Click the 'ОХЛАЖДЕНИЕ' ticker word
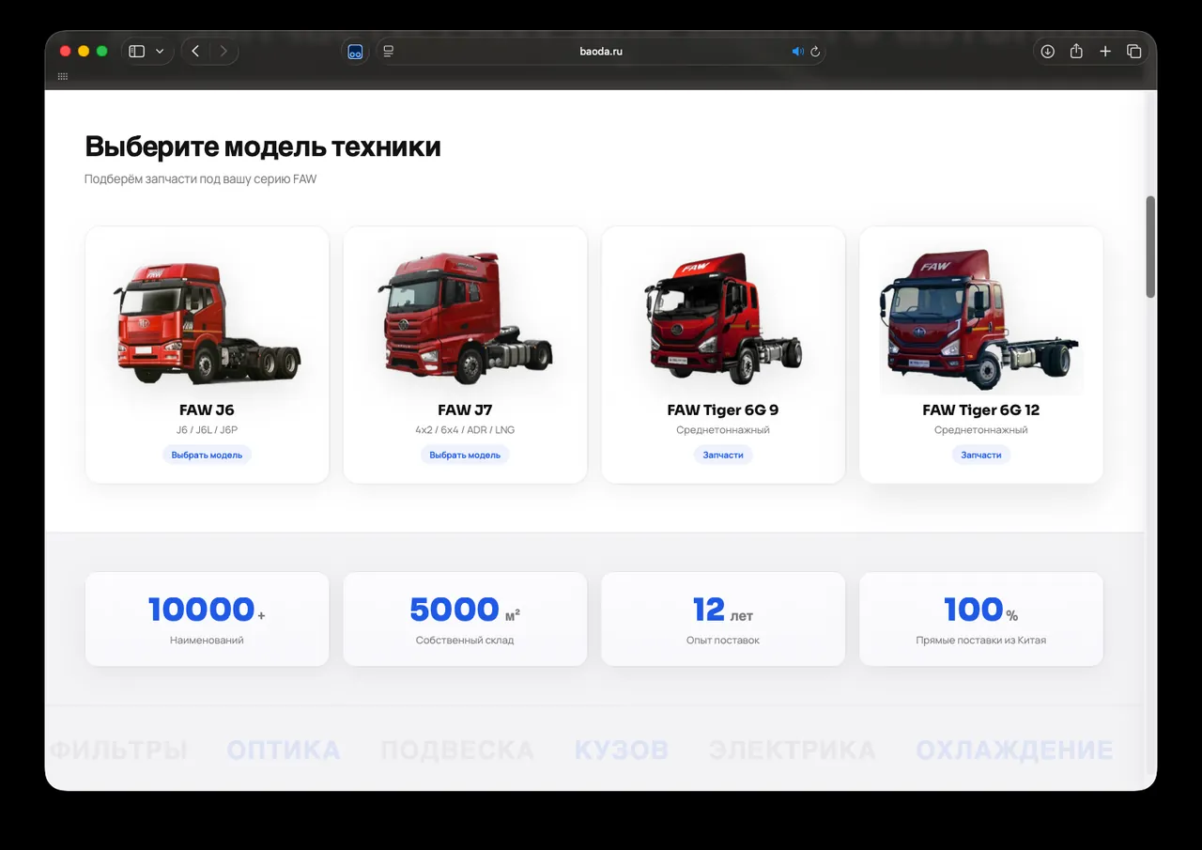 [1014, 750]
